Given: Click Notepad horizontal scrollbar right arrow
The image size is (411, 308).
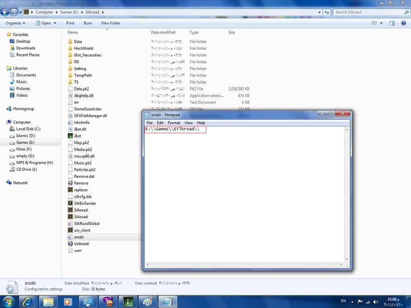Looking at the screenshot, I should pyautogui.click(x=341, y=265).
